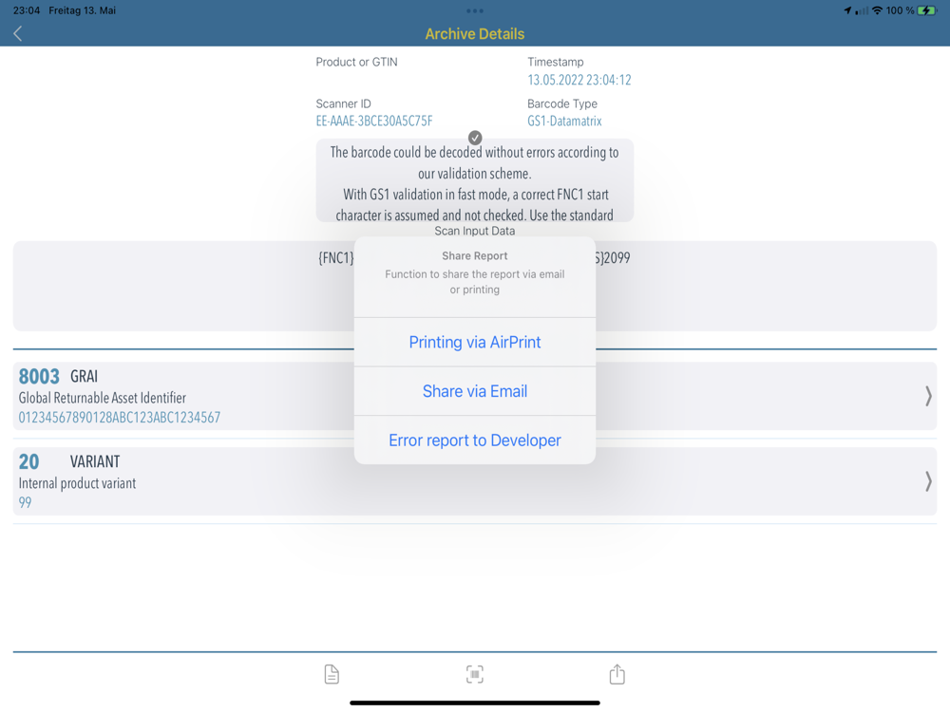Tap the validation message box

pos(474,180)
